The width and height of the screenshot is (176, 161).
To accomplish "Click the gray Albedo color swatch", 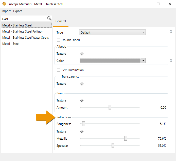I will (110, 61).
